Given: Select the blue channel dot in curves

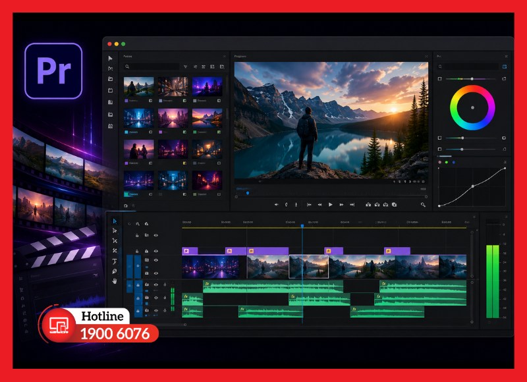Looking at the screenshot, I should click(454, 162).
